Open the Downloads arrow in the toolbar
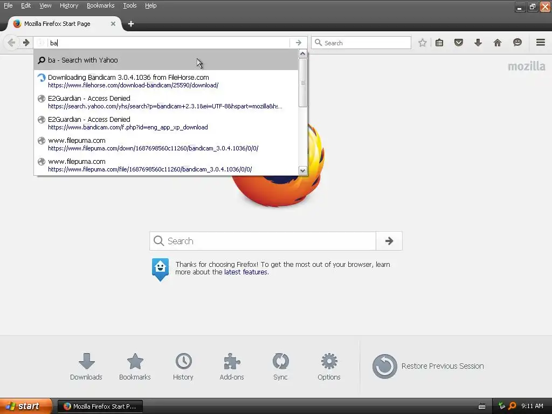 pyautogui.click(x=478, y=43)
